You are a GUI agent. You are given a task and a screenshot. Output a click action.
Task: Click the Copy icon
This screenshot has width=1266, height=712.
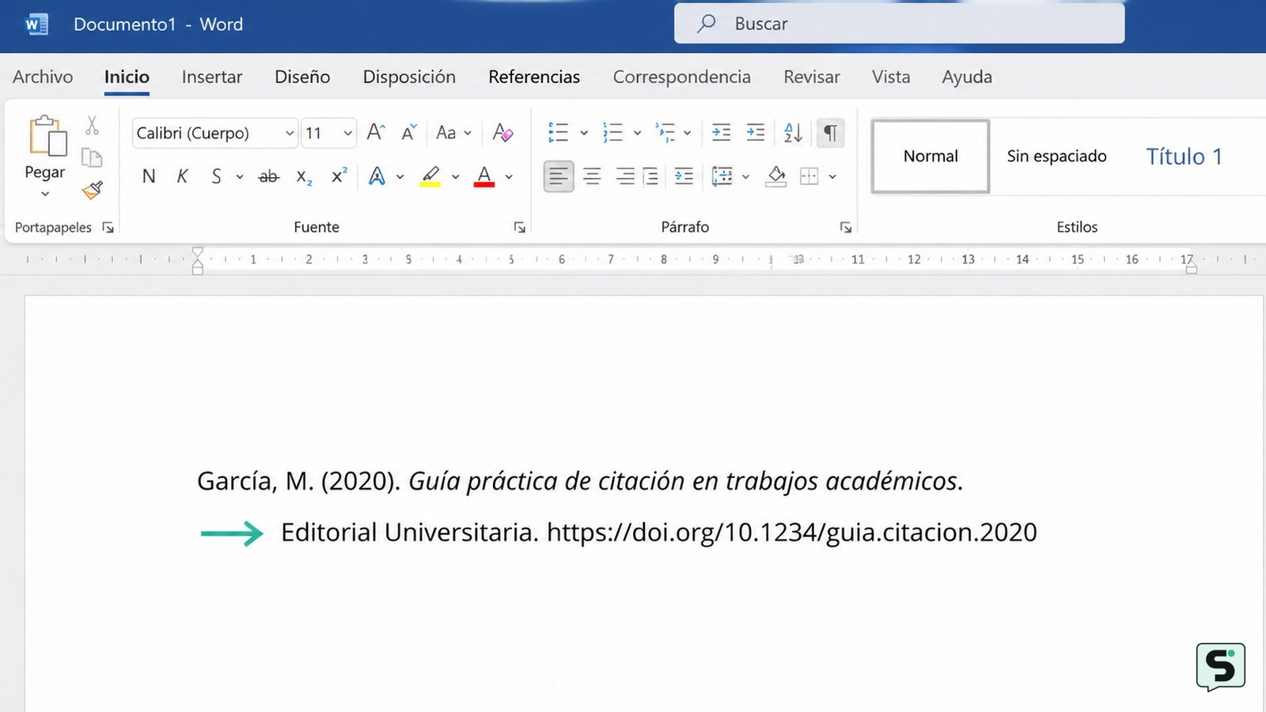(x=93, y=157)
